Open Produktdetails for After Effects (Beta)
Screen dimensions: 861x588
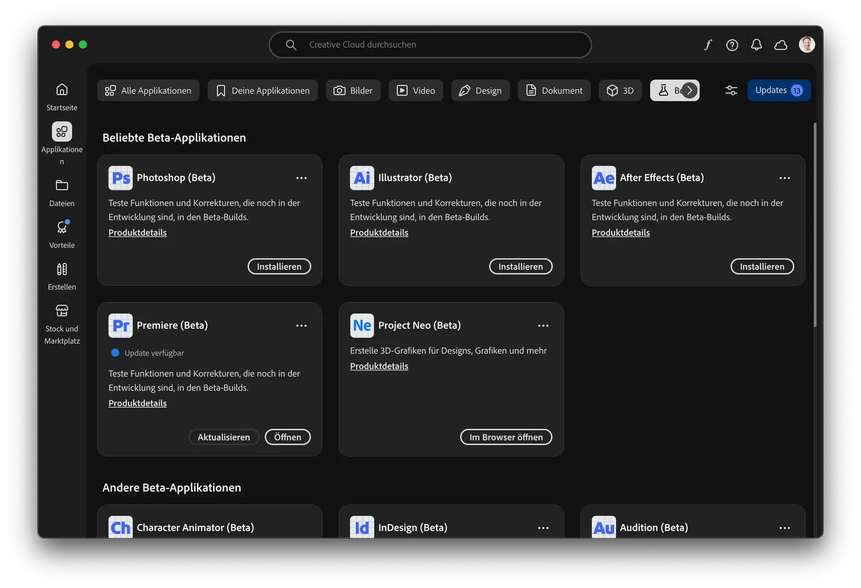(621, 232)
